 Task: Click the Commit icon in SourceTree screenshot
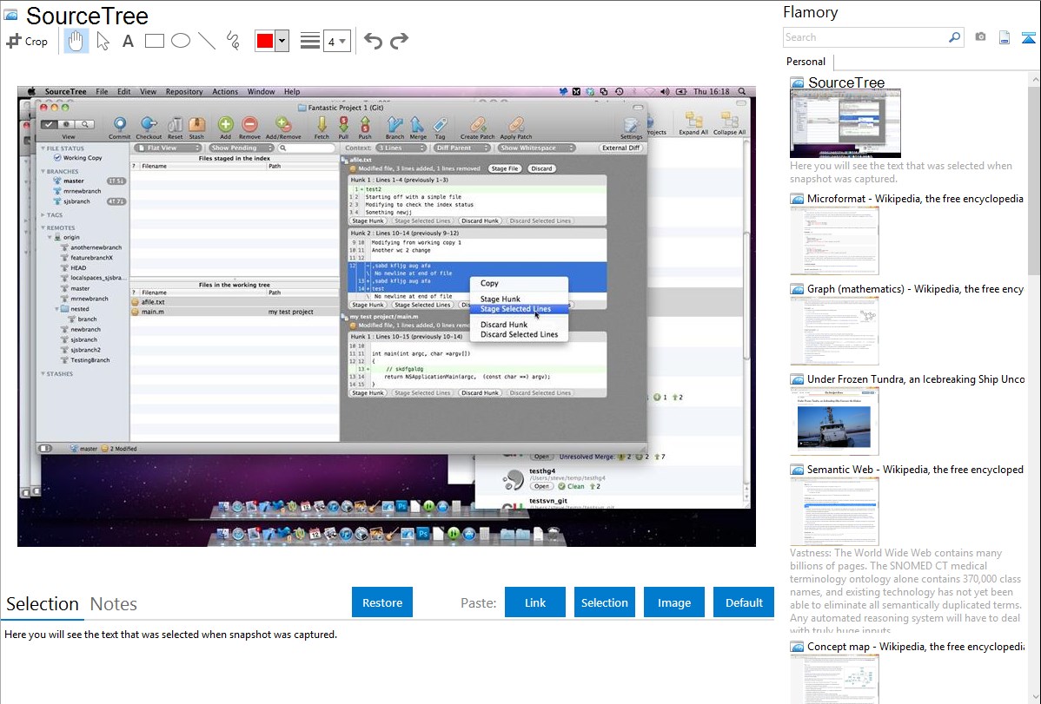120,127
